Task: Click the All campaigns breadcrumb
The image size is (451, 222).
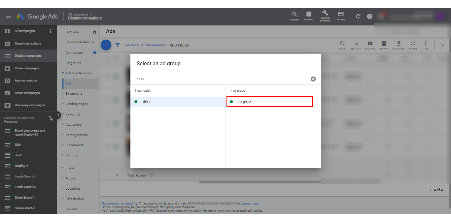Action: click(x=78, y=14)
